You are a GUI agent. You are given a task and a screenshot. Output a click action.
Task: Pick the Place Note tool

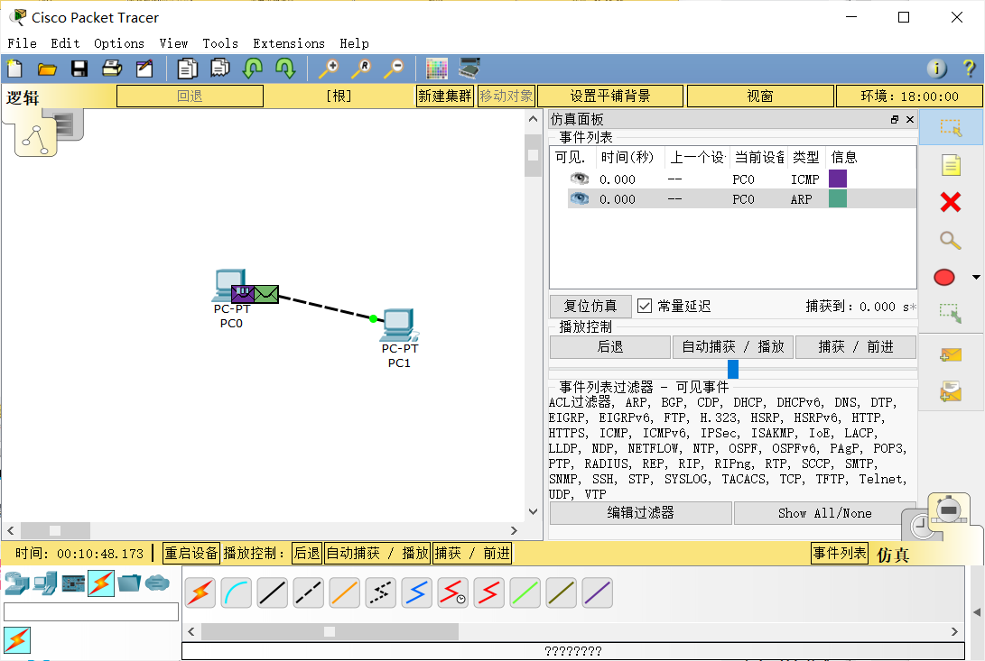coord(951,166)
